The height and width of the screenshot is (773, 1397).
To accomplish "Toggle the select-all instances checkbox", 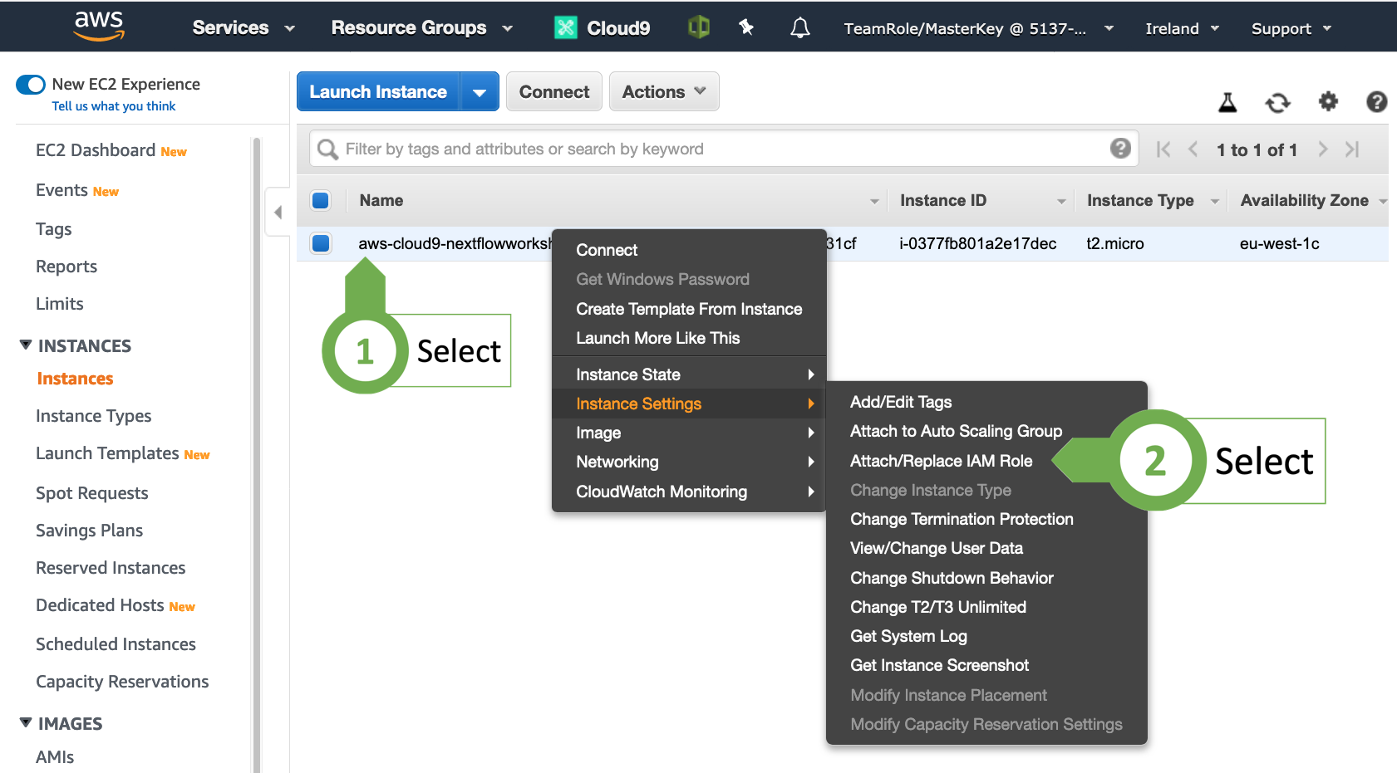I will tap(321, 200).
